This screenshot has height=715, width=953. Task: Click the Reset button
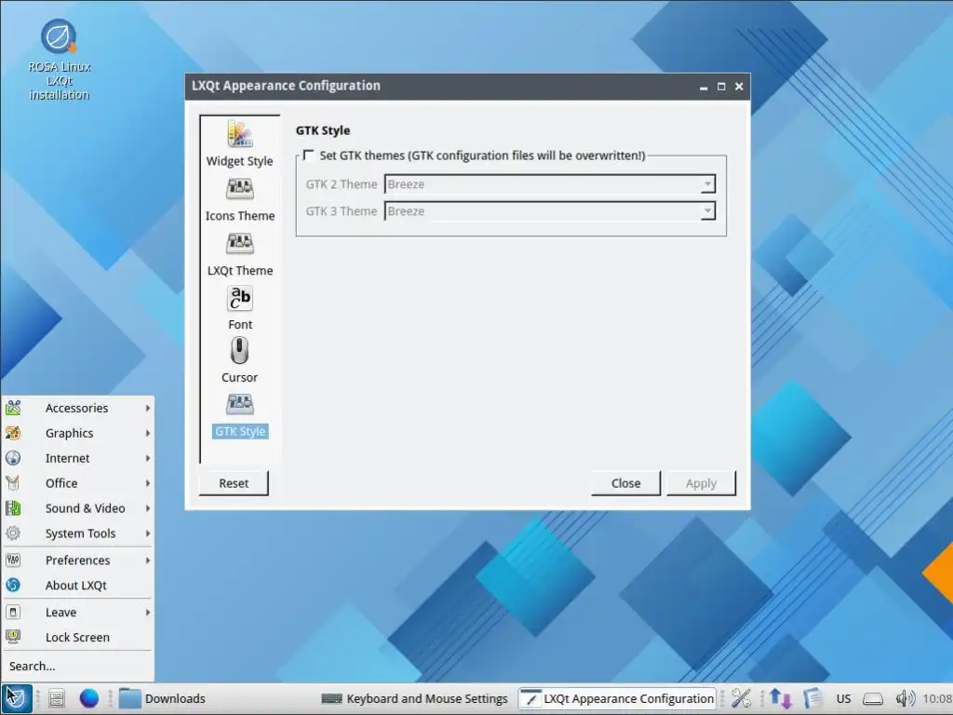point(234,483)
